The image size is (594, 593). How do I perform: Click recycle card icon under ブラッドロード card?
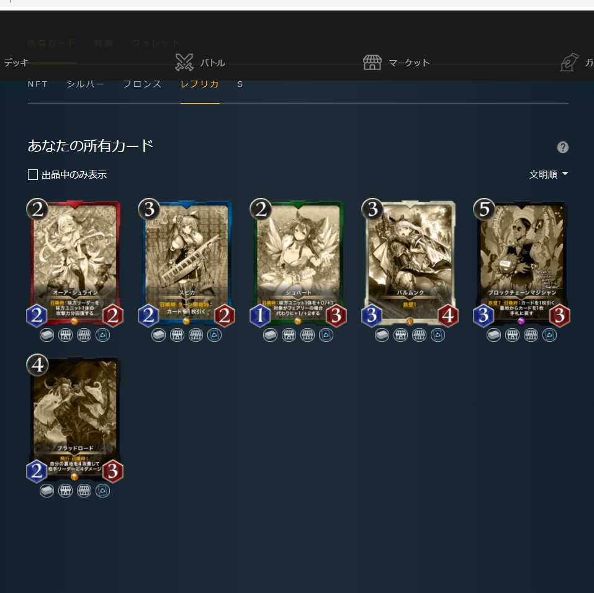(x=102, y=491)
